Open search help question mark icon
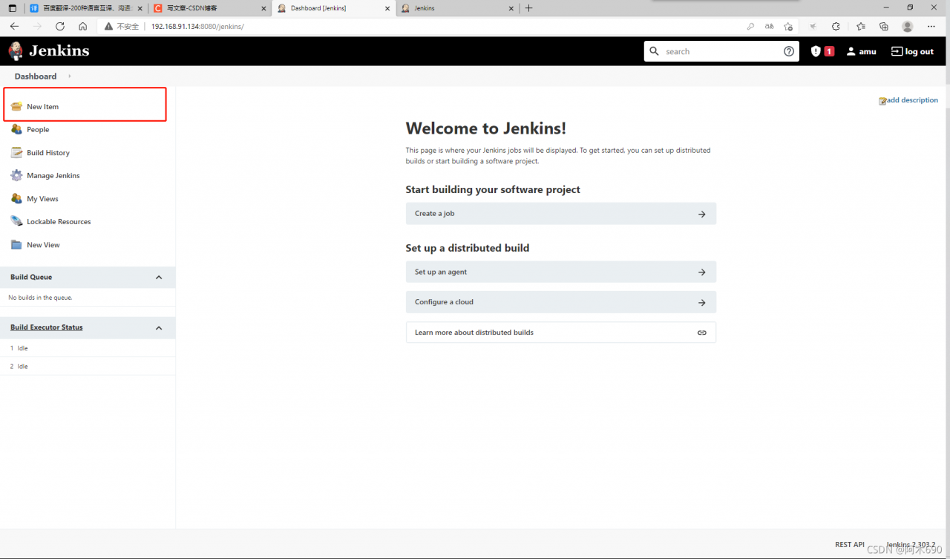950x559 pixels. 789,51
